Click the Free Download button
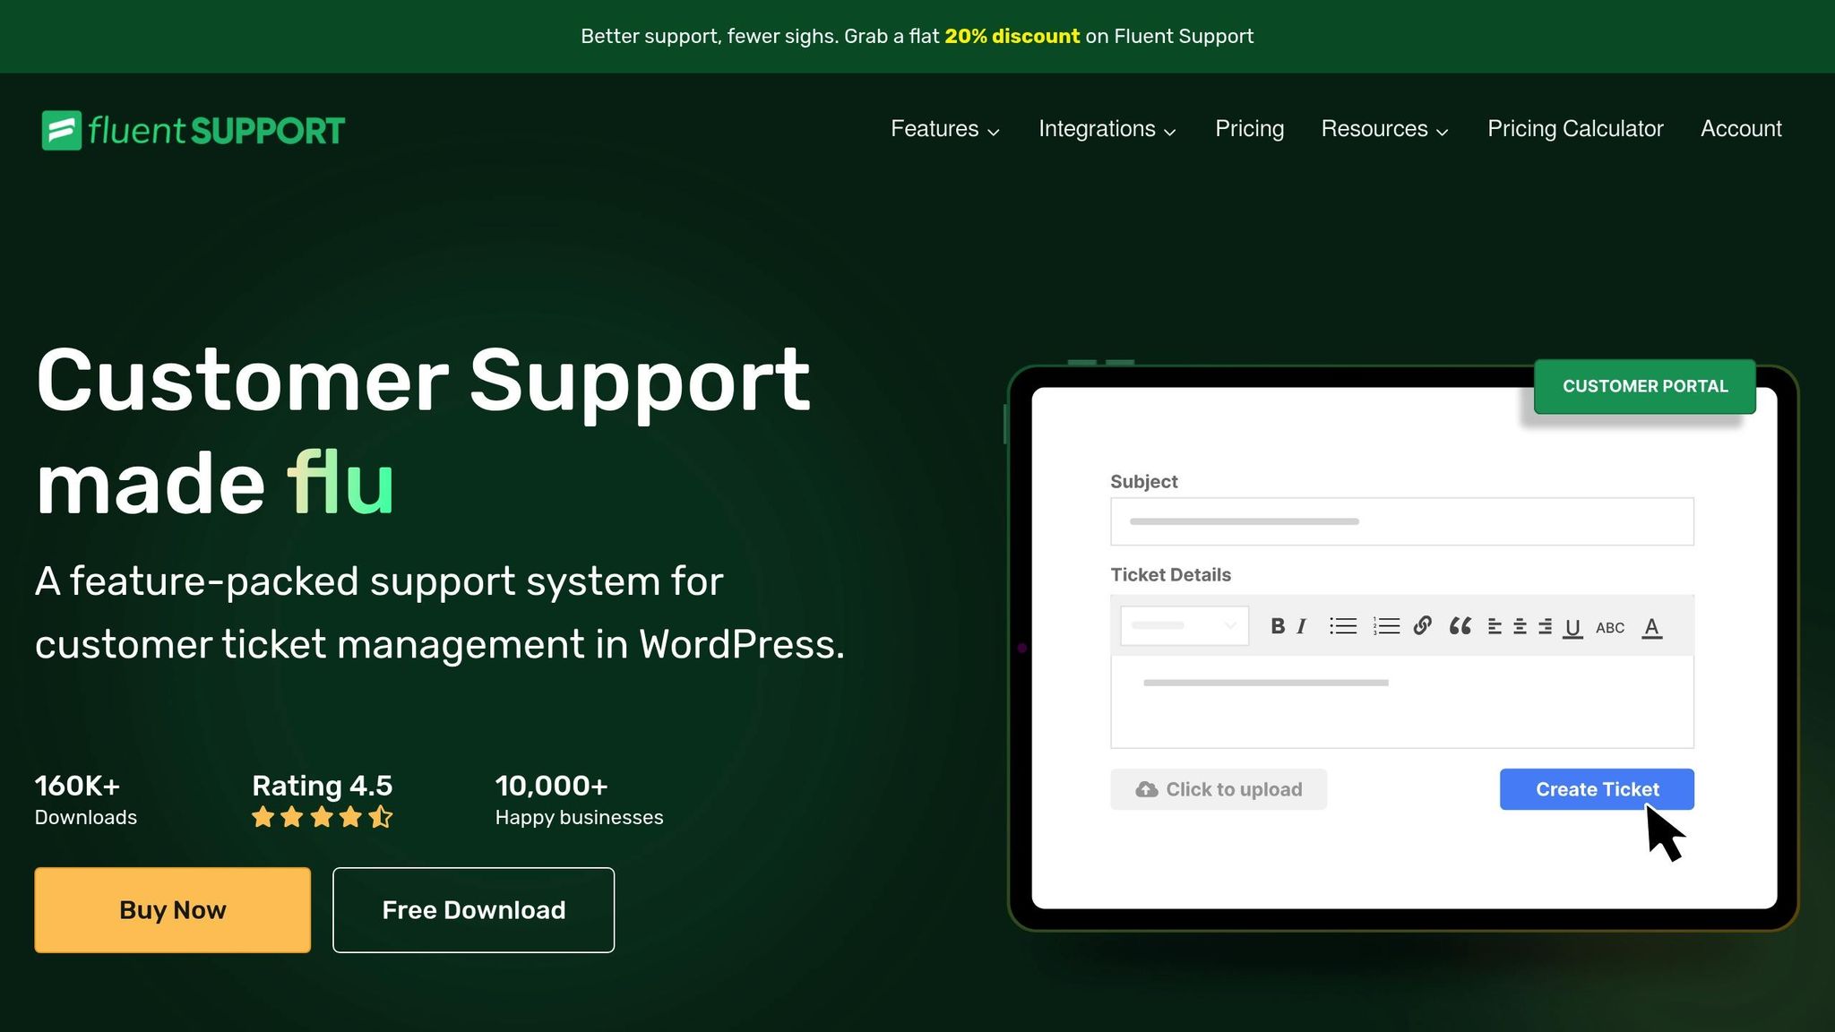The height and width of the screenshot is (1032, 1835). pos(473,909)
